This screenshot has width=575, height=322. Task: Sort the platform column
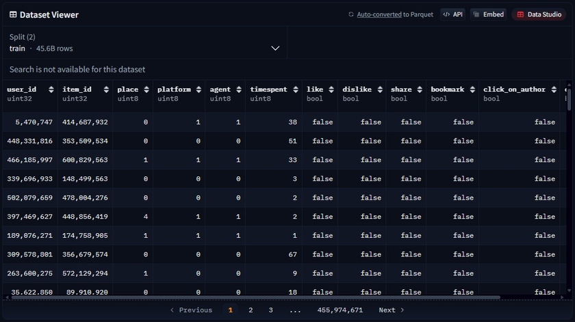coord(199,90)
